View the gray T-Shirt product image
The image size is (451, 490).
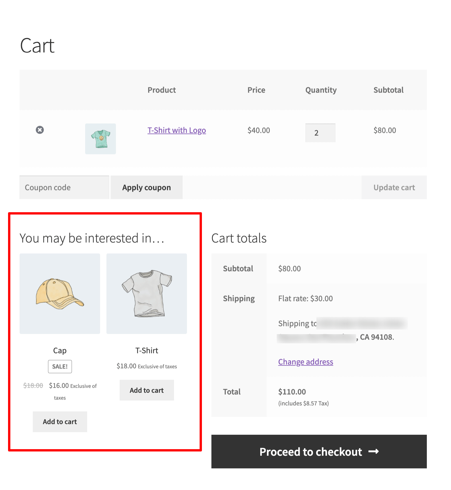pyautogui.click(x=147, y=294)
